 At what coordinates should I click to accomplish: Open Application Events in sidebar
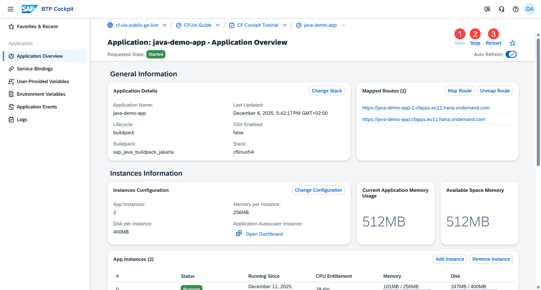pos(45,107)
